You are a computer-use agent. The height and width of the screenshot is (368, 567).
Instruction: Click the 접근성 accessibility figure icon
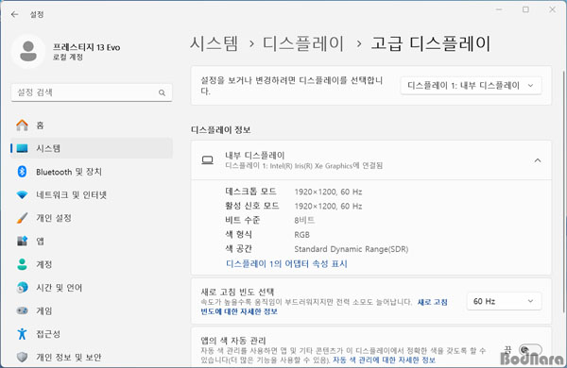(22, 334)
